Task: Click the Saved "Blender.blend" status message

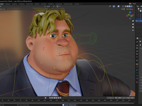Action: coord(70,105)
